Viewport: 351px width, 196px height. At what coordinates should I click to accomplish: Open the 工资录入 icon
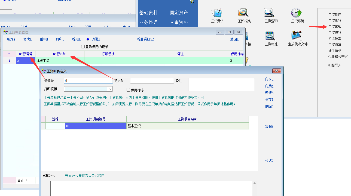(217, 13)
